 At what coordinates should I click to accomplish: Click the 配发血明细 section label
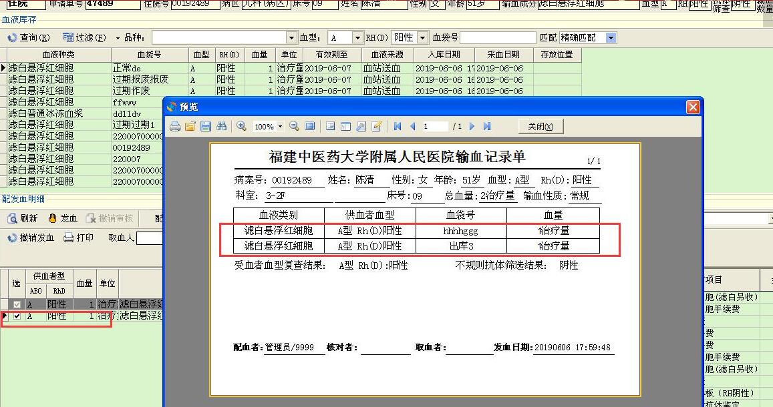(23, 199)
